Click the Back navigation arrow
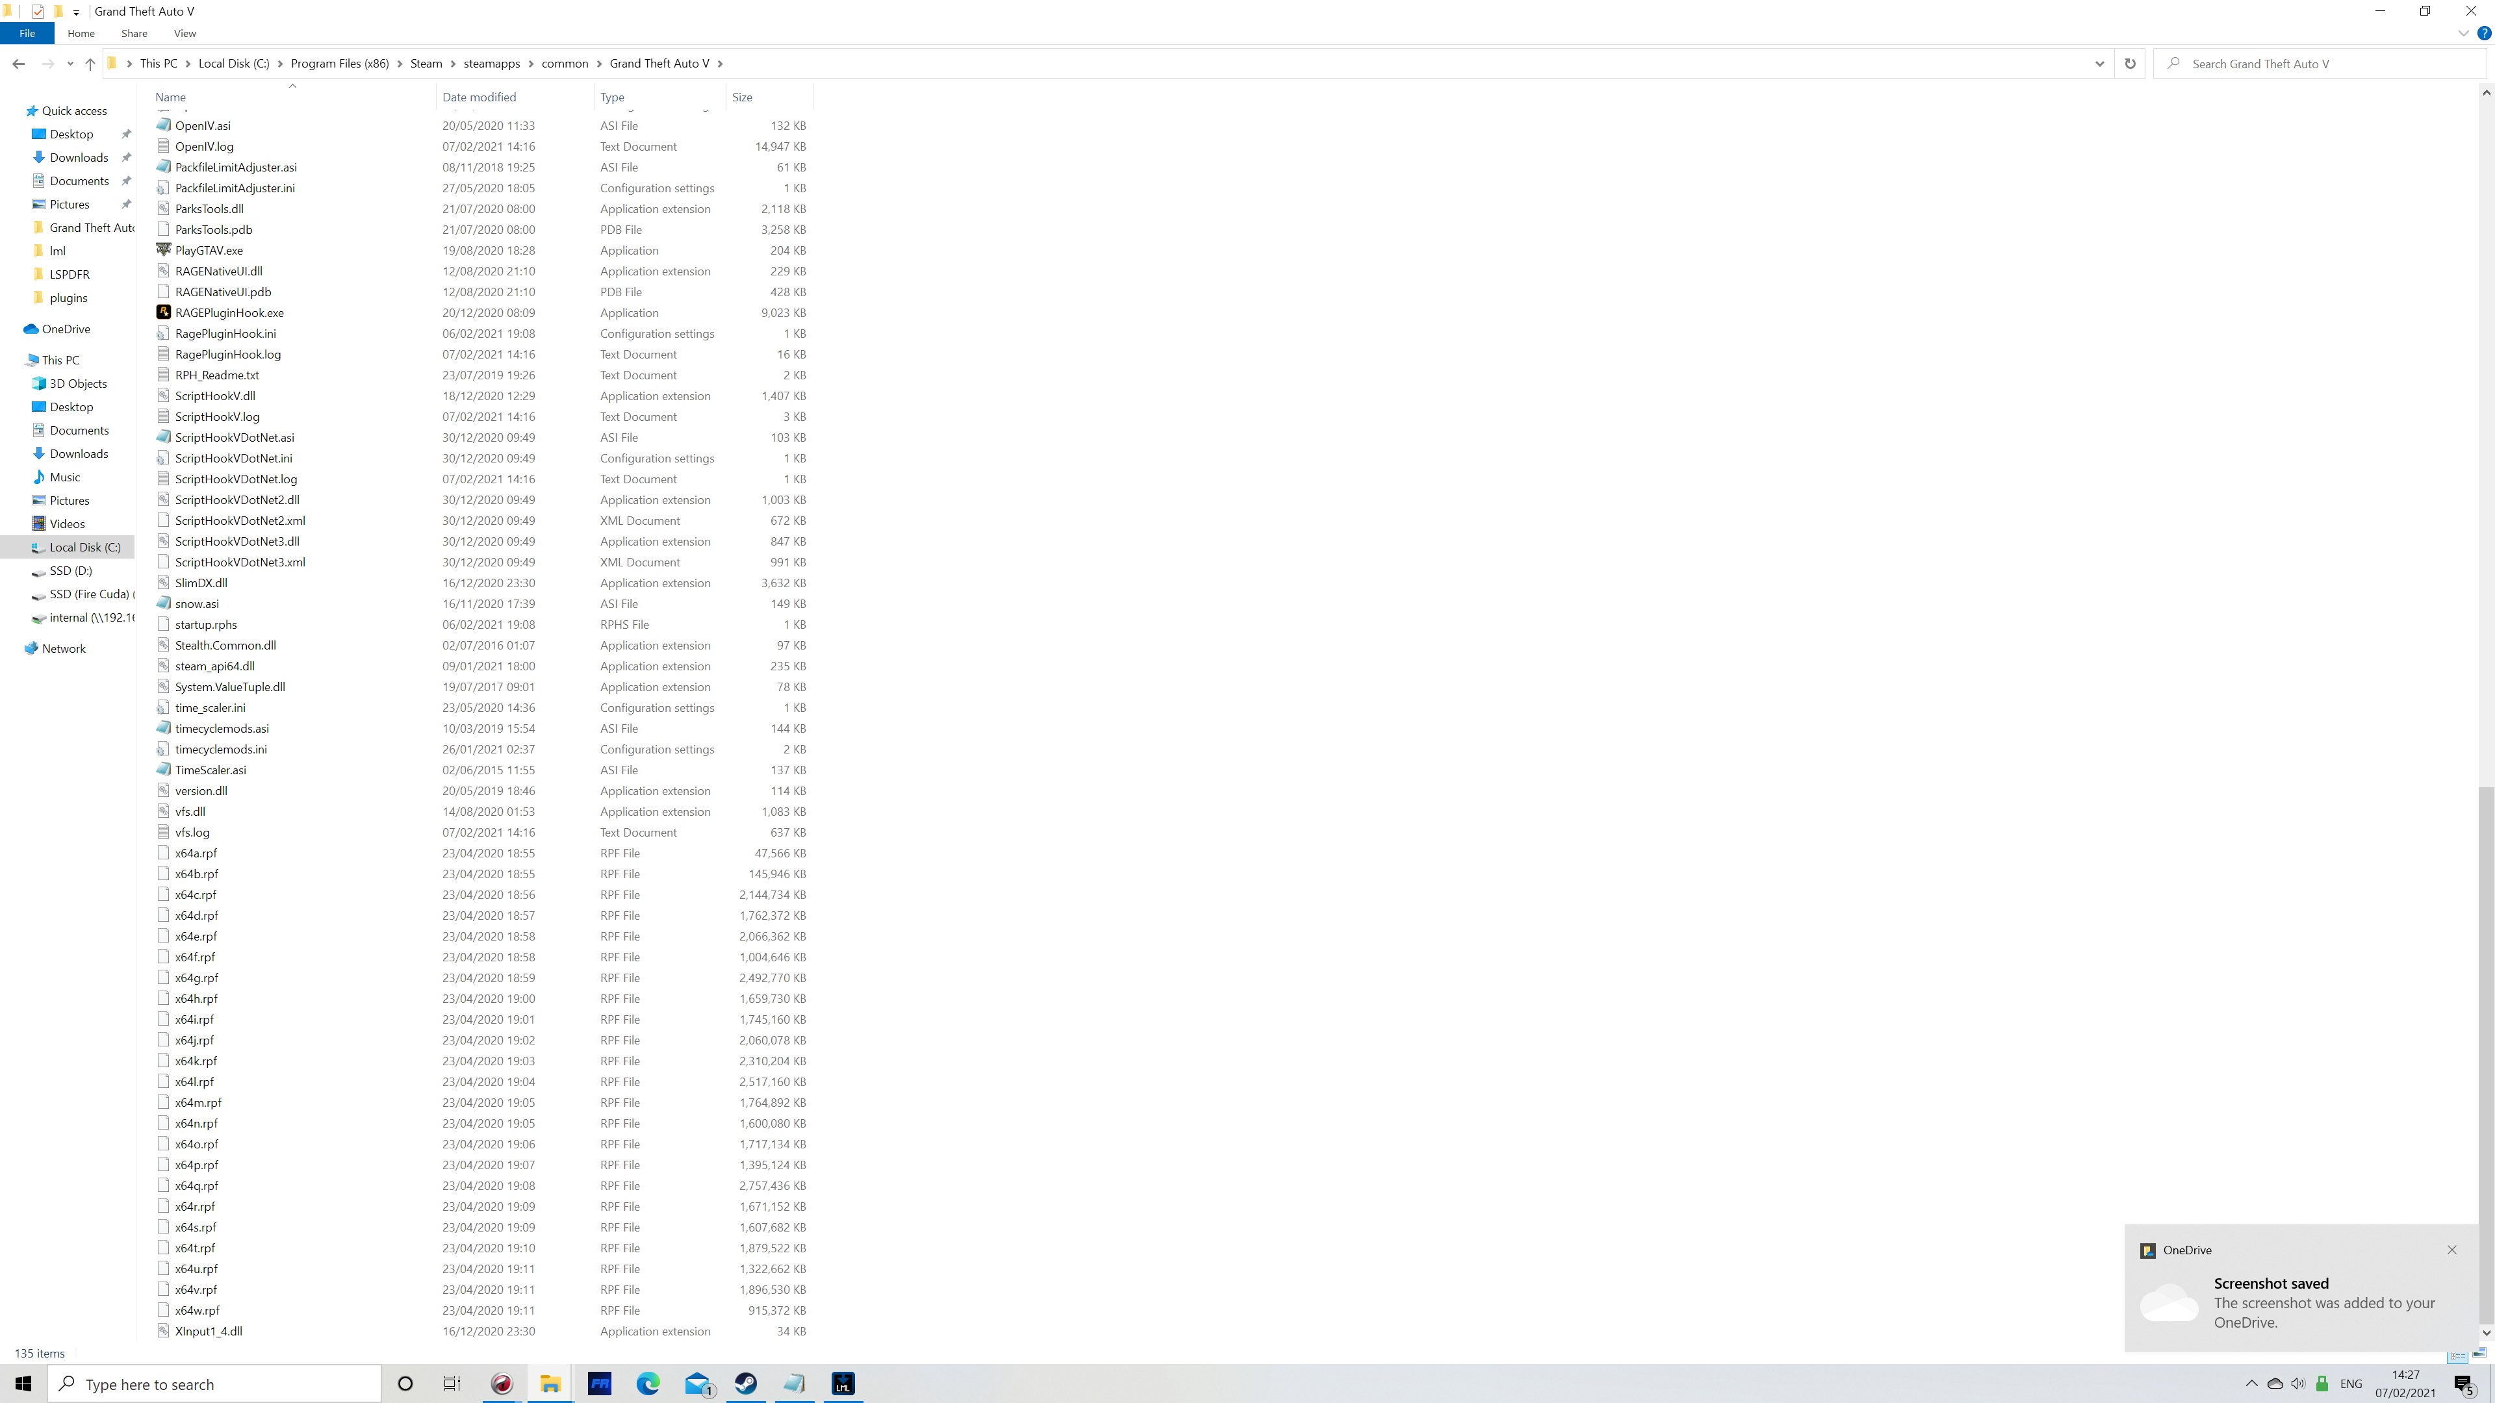Screen dimensions: 2495x1403 pyautogui.click(x=18, y=64)
